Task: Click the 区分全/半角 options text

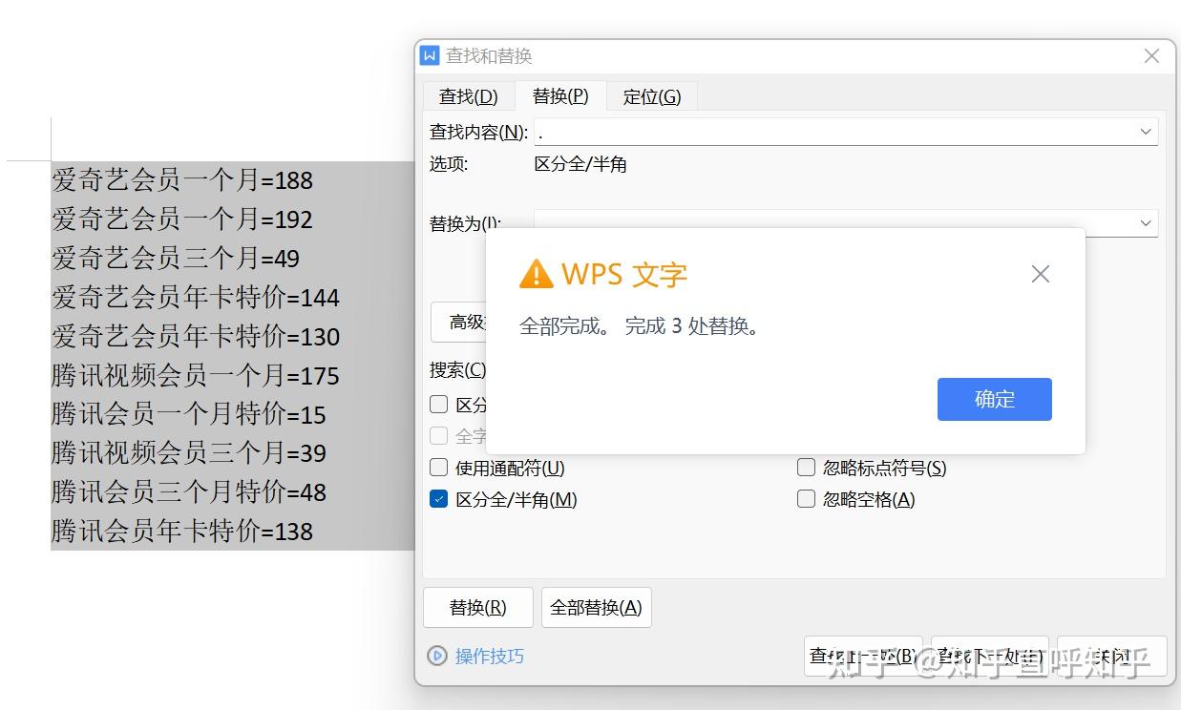Action: pos(580,164)
